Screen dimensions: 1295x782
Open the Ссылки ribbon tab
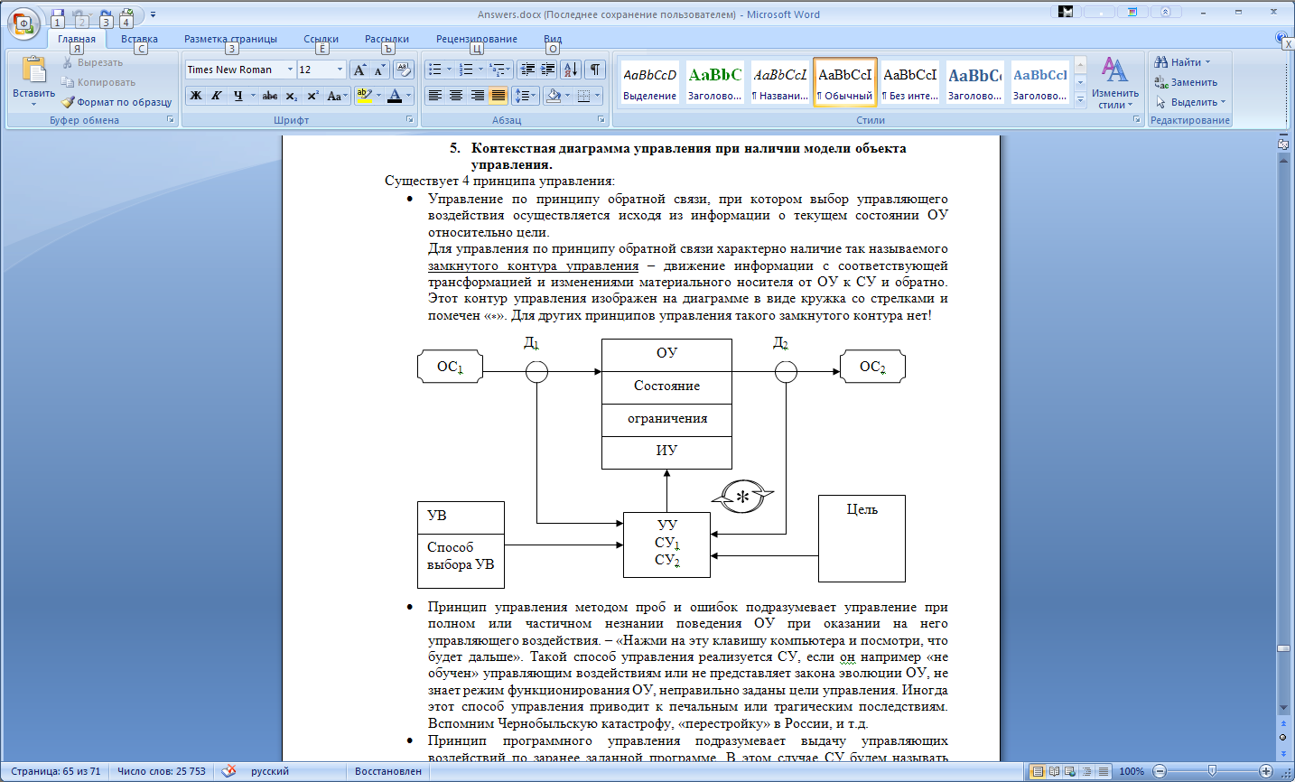[321, 39]
